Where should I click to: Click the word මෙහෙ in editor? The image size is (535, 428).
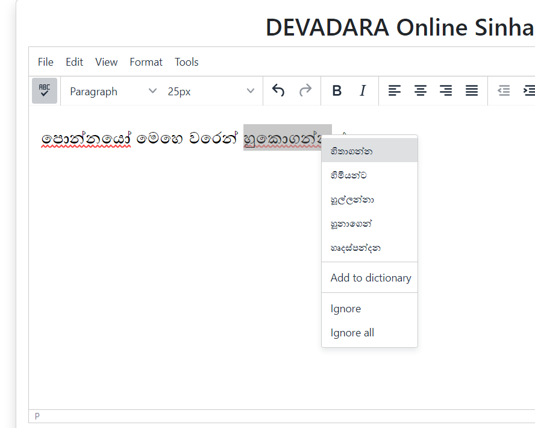click(x=159, y=139)
